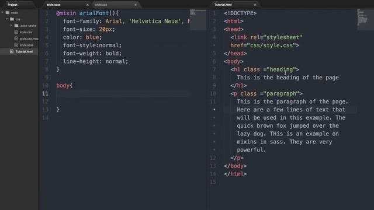374x210 pixels.
Task: Switch to the Project panel tab
Action: click(12, 5)
